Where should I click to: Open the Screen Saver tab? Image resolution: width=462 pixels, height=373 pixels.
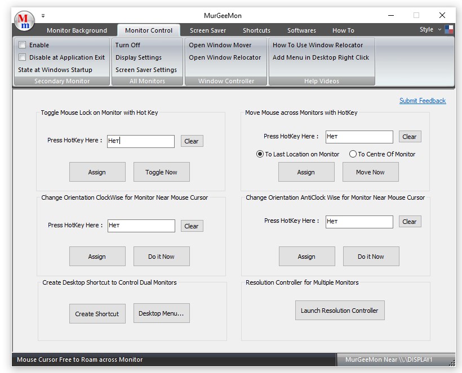tap(208, 30)
